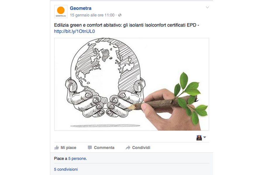Click the public globe privacy icon

tap(120, 15)
